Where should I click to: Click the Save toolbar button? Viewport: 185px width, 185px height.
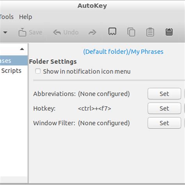point(30,32)
